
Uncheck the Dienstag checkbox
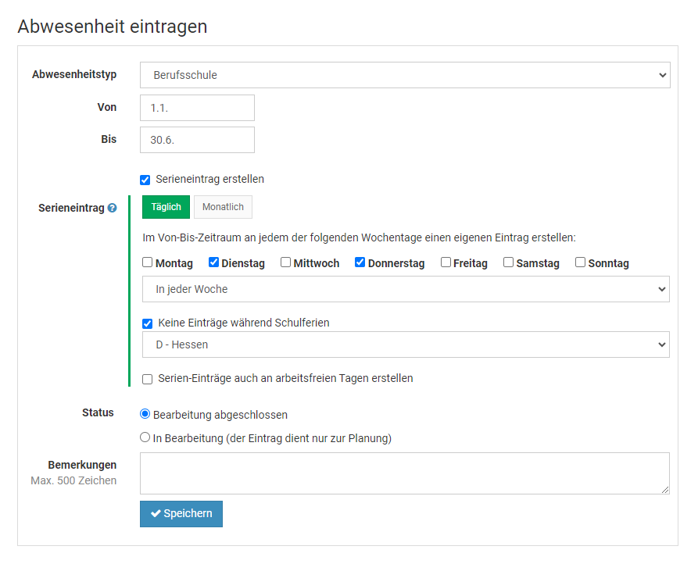coord(213,262)
